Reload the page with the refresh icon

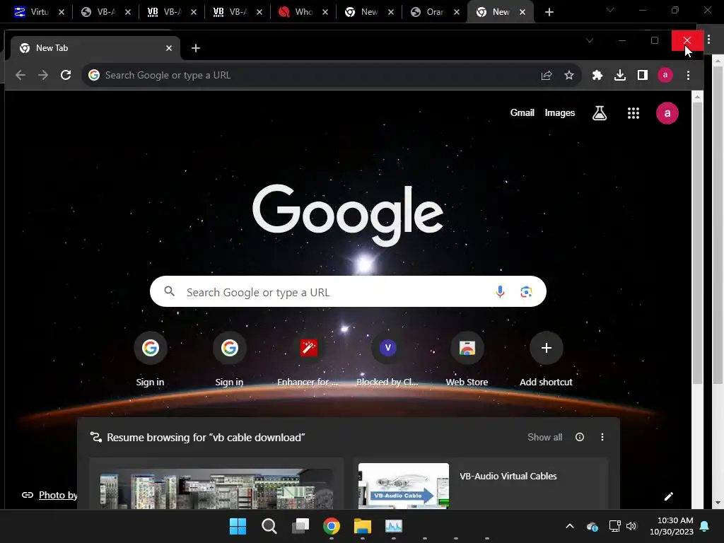(66, 75)
